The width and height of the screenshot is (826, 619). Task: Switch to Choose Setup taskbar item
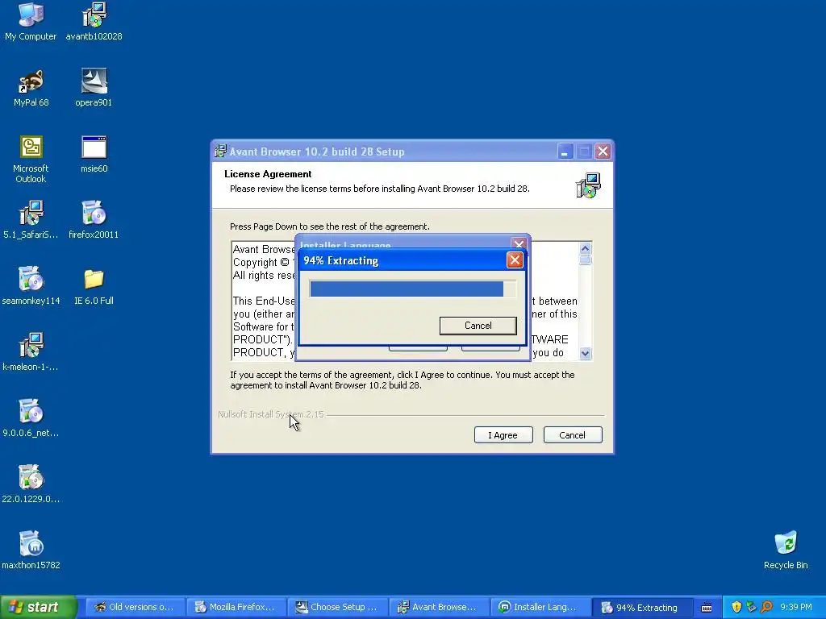(337, 607)
